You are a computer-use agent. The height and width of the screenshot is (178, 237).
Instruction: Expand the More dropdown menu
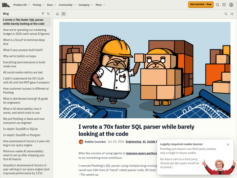[x=100, y=5]
